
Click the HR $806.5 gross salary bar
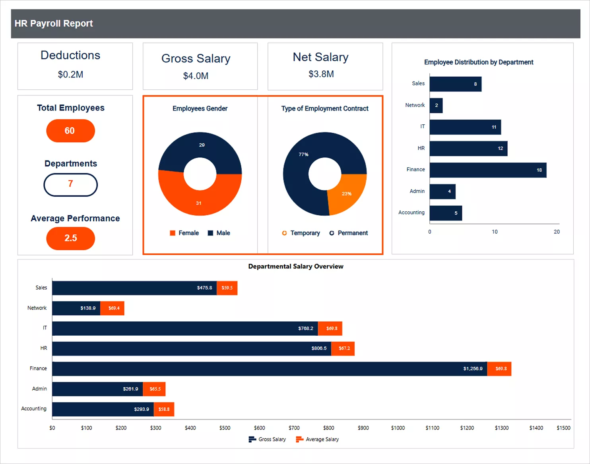[192, 349]
